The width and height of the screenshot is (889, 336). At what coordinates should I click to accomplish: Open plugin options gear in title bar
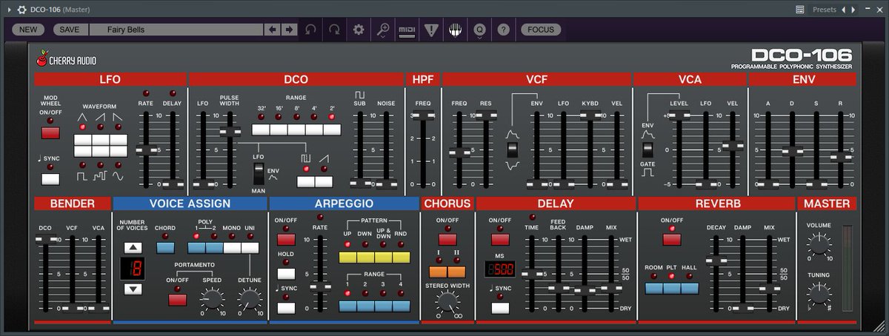pyautogui.click(x=21, y=10)
